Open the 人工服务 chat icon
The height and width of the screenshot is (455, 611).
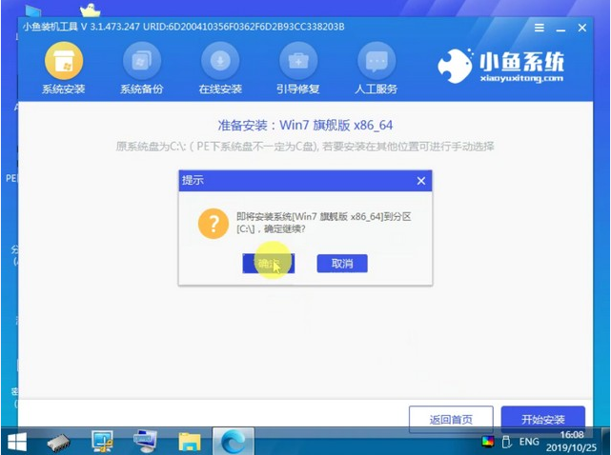377,61
